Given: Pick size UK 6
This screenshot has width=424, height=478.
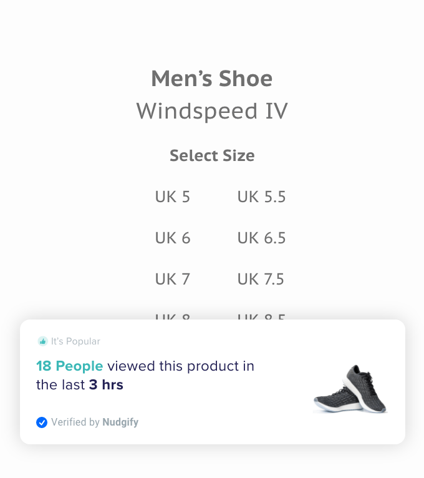Looking at the screenshot, I should [x=173, y=238].
